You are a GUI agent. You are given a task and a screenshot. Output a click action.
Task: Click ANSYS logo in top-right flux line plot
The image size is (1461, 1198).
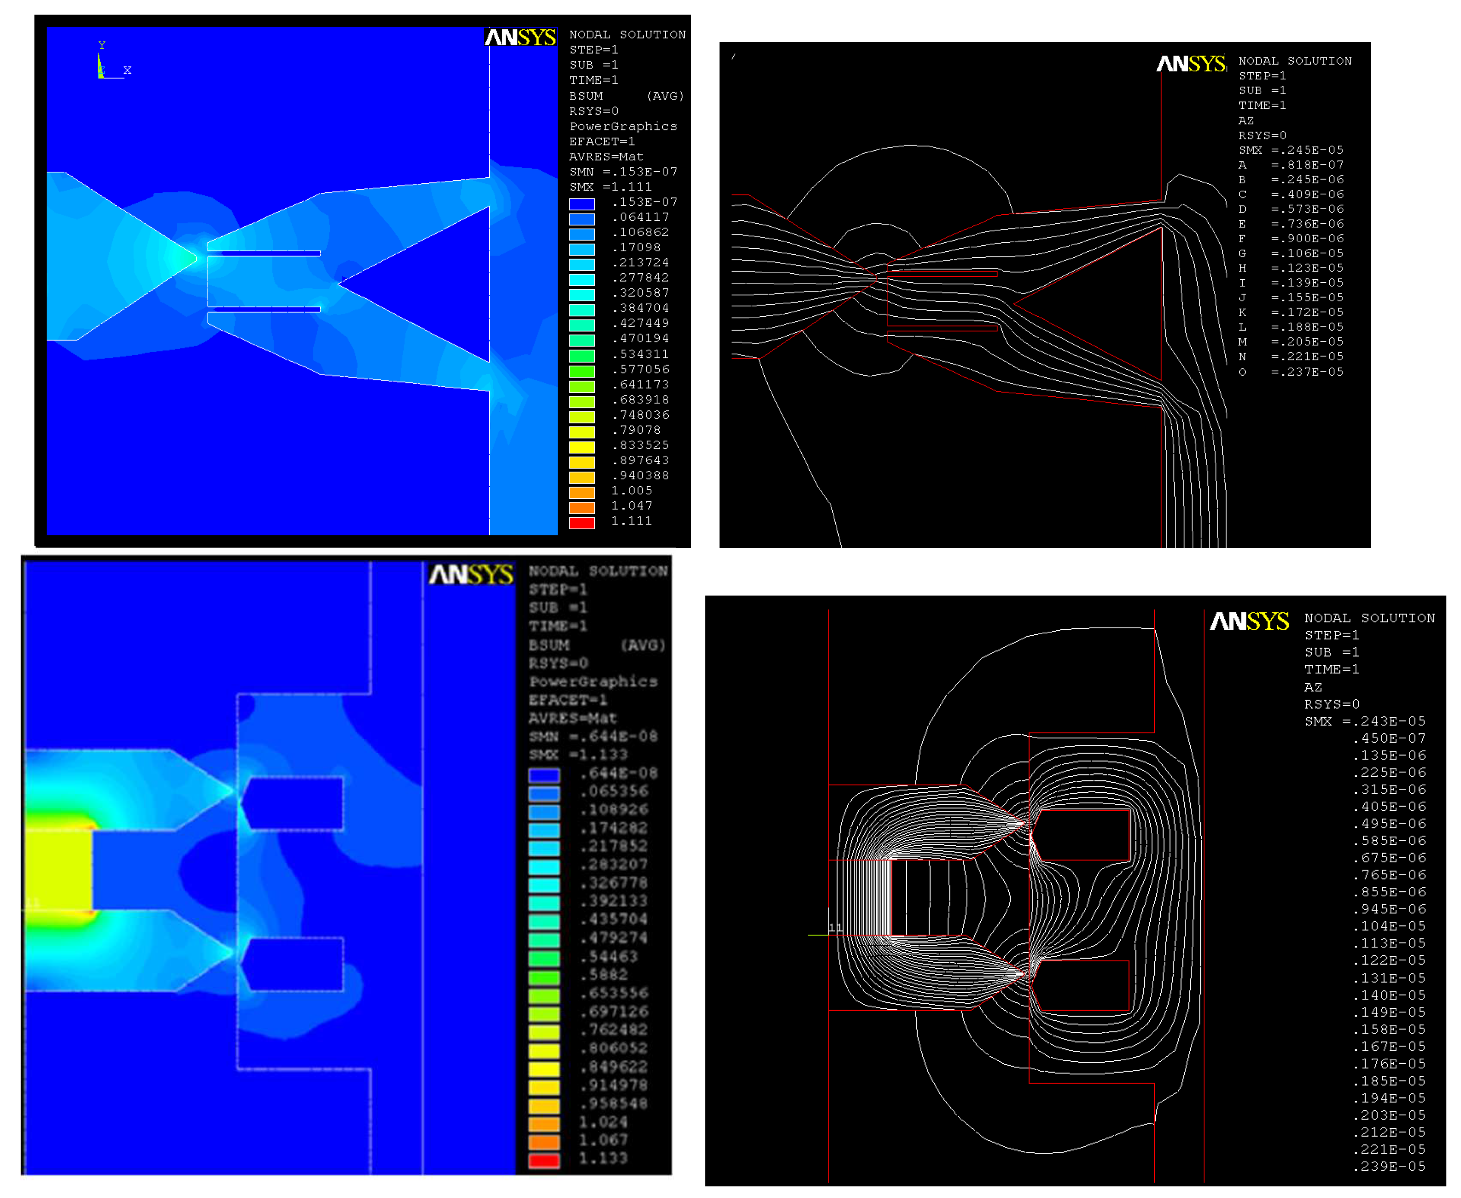point(1190,64)
